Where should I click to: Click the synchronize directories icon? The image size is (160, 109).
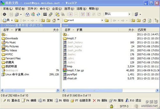[38, 14]
